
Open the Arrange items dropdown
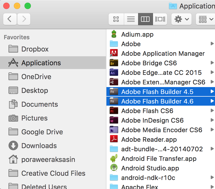[x=205, y=19]
